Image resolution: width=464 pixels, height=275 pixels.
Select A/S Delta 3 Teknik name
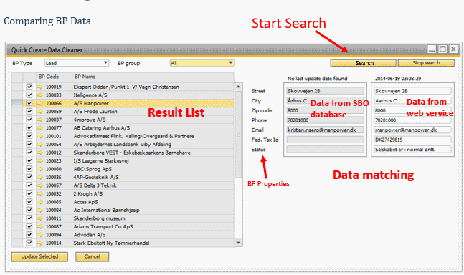click(x=95, y=185)
